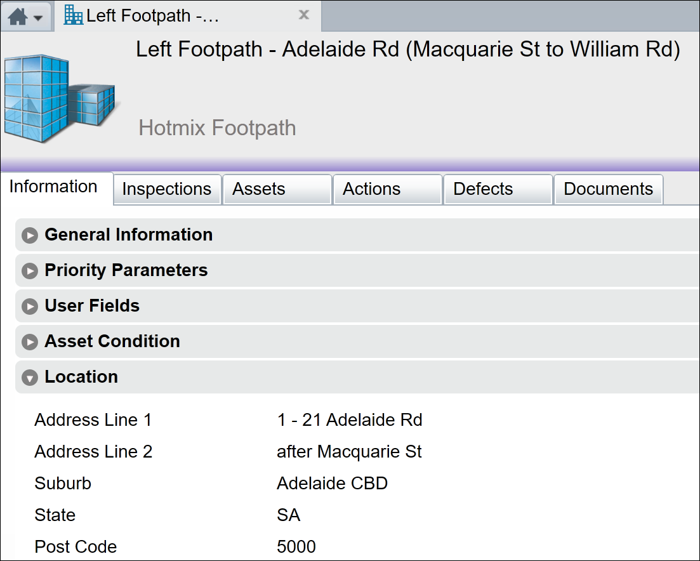Select the Left Footpath tab title
This screenshot has width=700, height=561.
click(x=152, y=15)
